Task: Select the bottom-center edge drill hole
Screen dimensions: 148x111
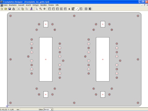Action: (74, 103)
